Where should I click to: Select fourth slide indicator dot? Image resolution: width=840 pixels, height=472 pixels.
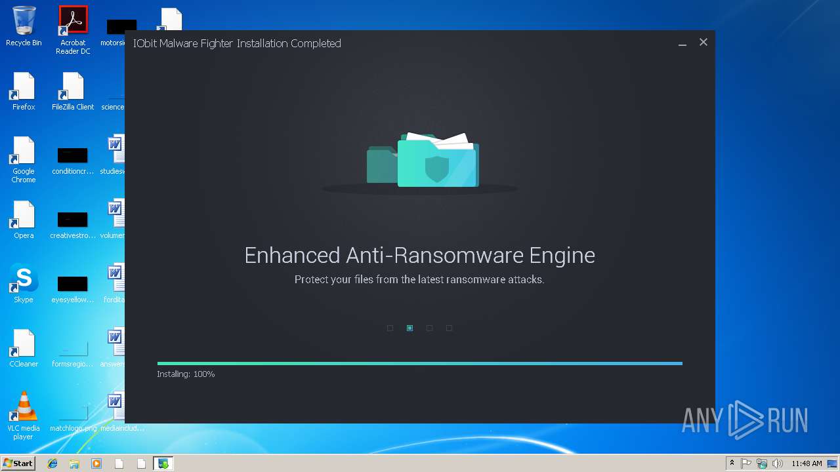point(449,328)
